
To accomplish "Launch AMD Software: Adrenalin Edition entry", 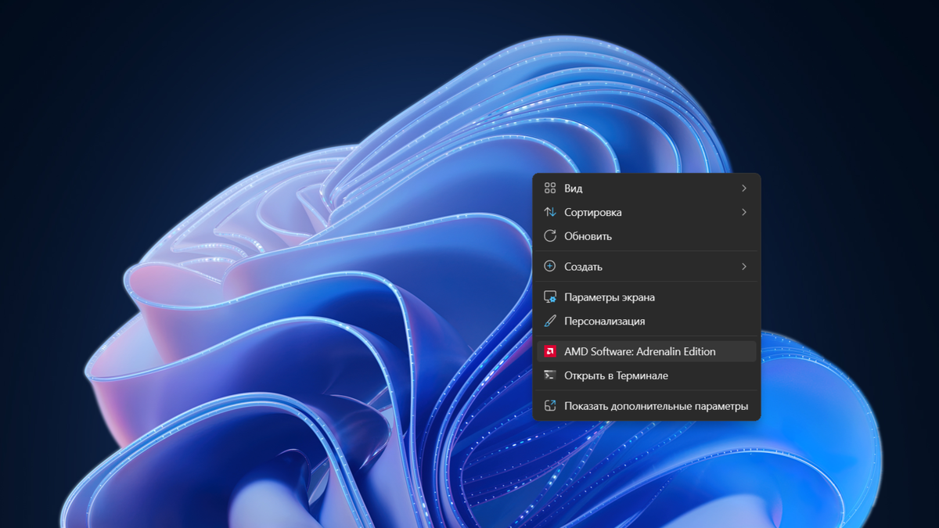I will click(x=646, y=351).
